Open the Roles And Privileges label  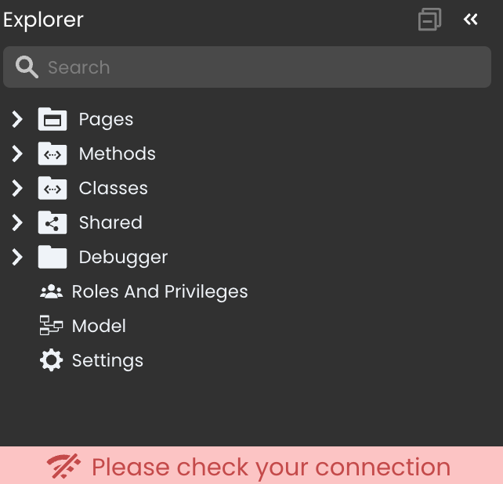[160, 291]
